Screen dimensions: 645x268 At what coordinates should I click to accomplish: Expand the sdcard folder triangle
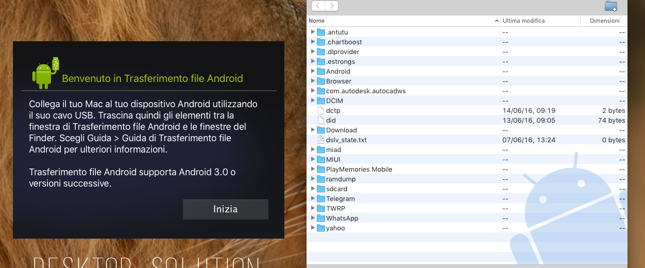[x=313, y=189]
